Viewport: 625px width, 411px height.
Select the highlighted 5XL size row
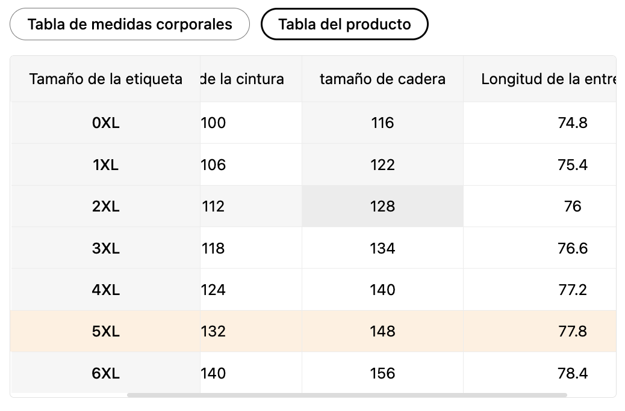(x=106, y=332)
